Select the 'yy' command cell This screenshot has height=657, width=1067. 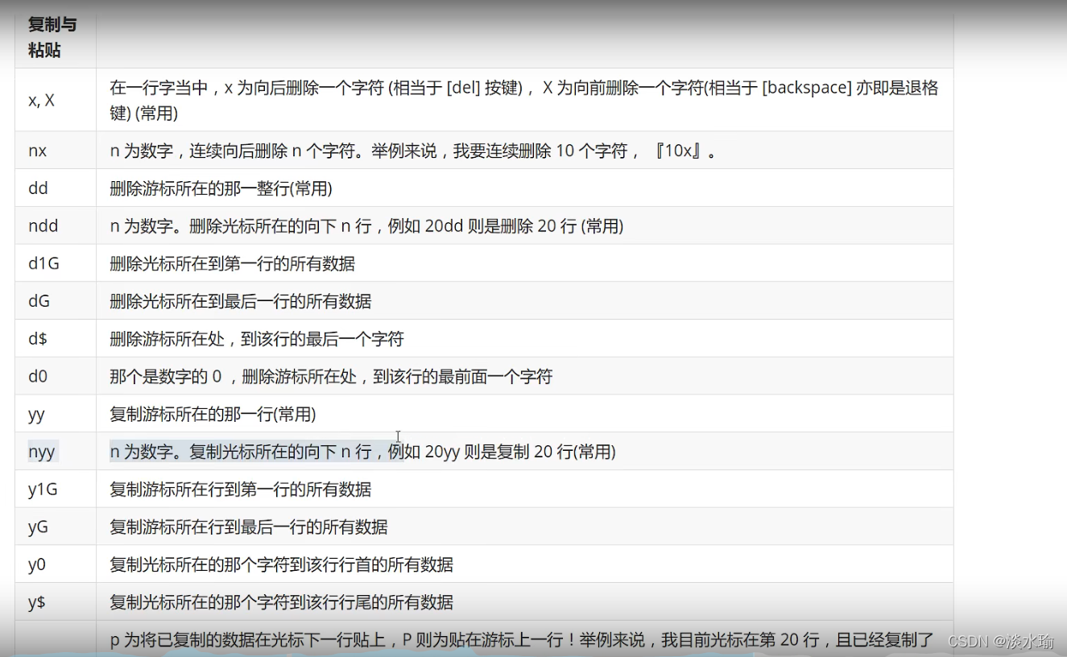[x=56, y=414]
